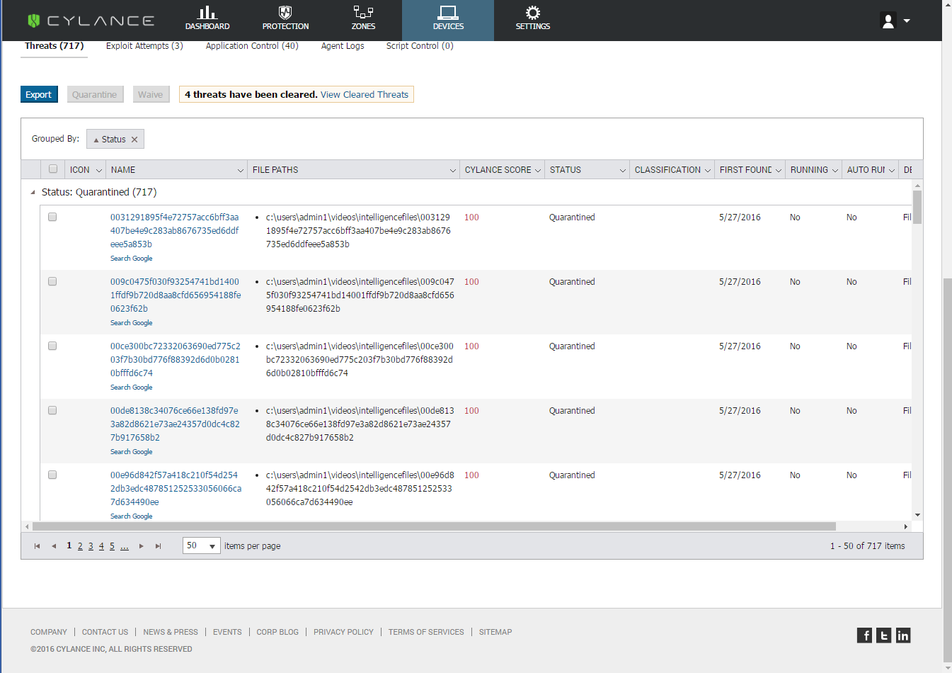Open the AUTO RUN column menu
This screenshot has height=673, width=952.
(x=892, y=170)
